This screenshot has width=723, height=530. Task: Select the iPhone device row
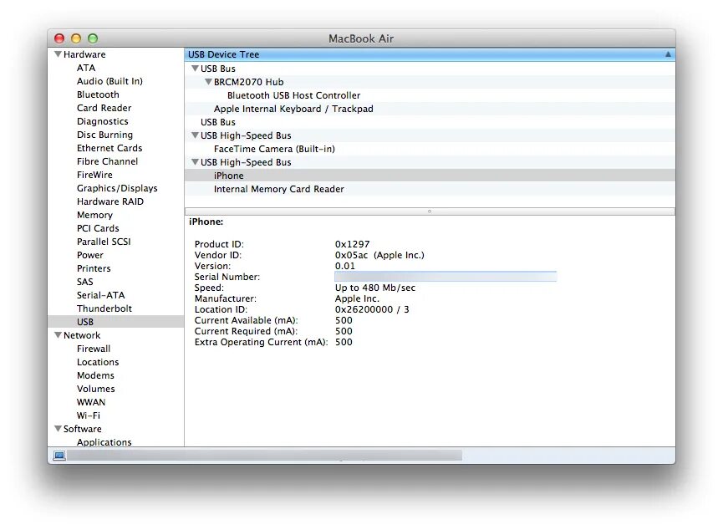[x=430, y=176]
